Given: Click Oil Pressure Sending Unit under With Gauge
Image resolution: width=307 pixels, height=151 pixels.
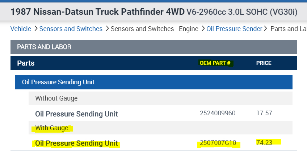Looking at the screenshot, I should tap(76, 143).
